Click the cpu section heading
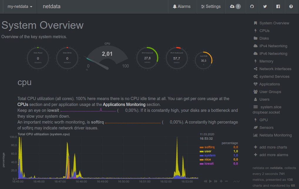Image resolution: width=299 pixels, height=189 pixels. pyautogui.click(x=24, y=82)
